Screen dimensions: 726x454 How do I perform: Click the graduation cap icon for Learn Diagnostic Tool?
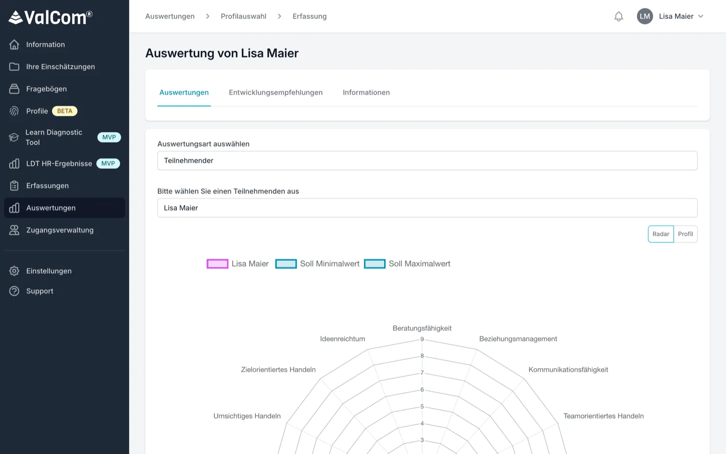[14, 138]
